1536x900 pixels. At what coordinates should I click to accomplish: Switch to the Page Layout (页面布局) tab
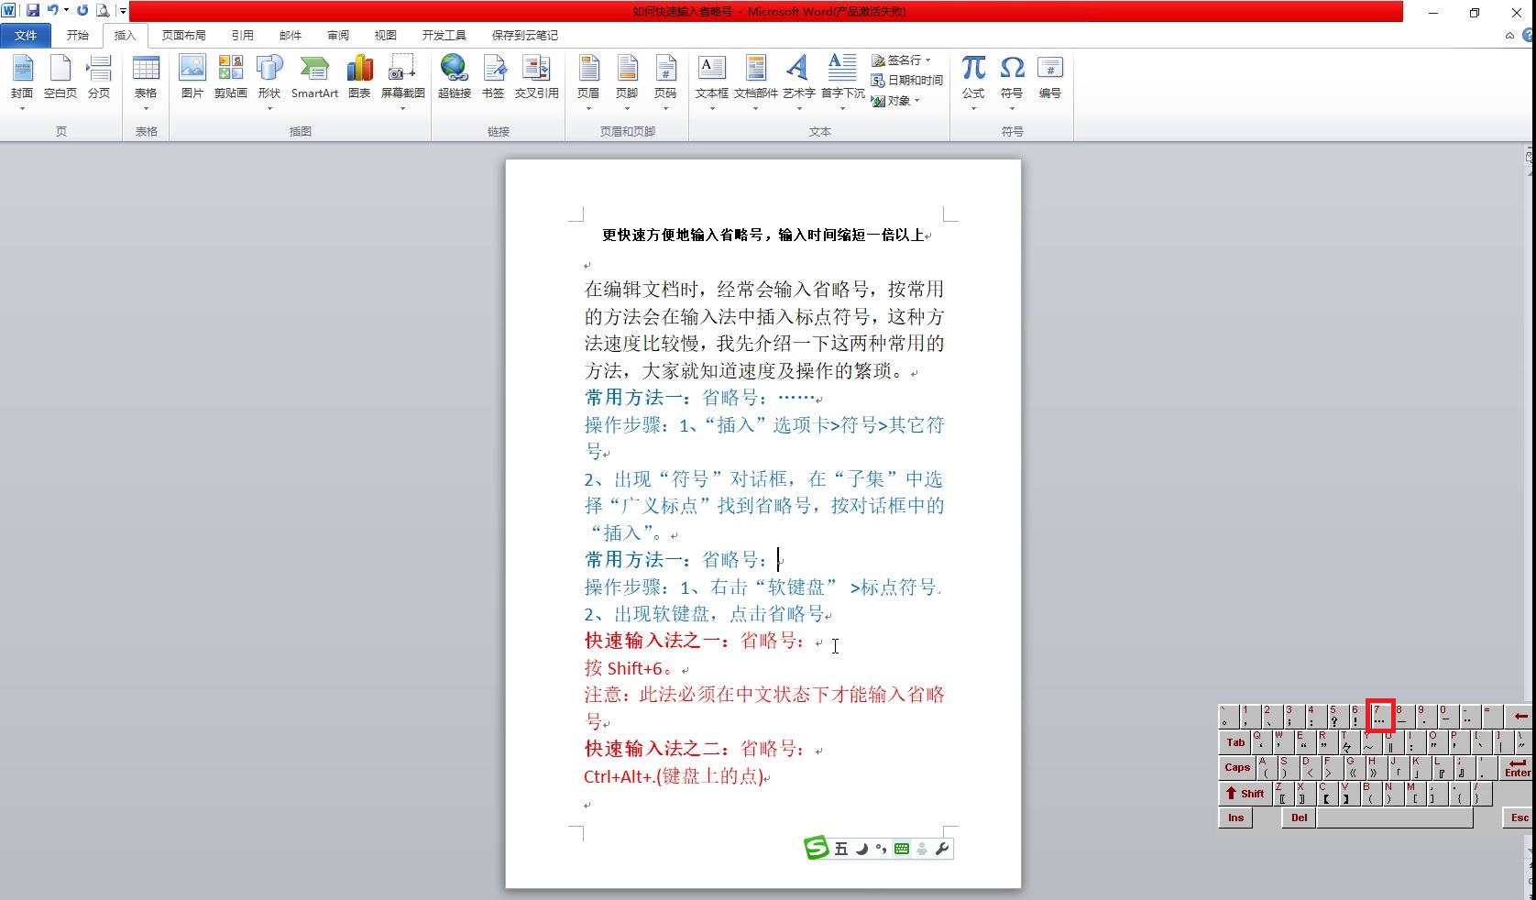click(x=184, y=35)
